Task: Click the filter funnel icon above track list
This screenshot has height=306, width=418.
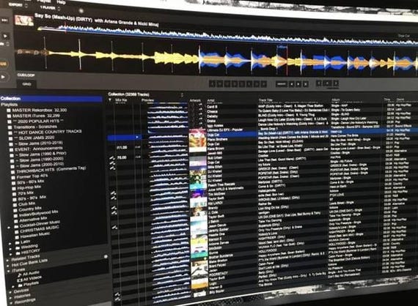Action: pos(110,100)
